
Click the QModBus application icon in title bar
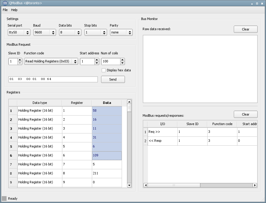(5, 3)
